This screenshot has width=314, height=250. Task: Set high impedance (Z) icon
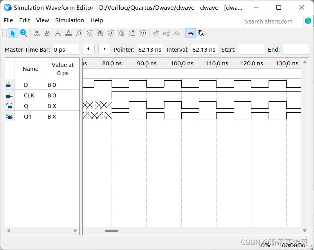pos(69,33)
